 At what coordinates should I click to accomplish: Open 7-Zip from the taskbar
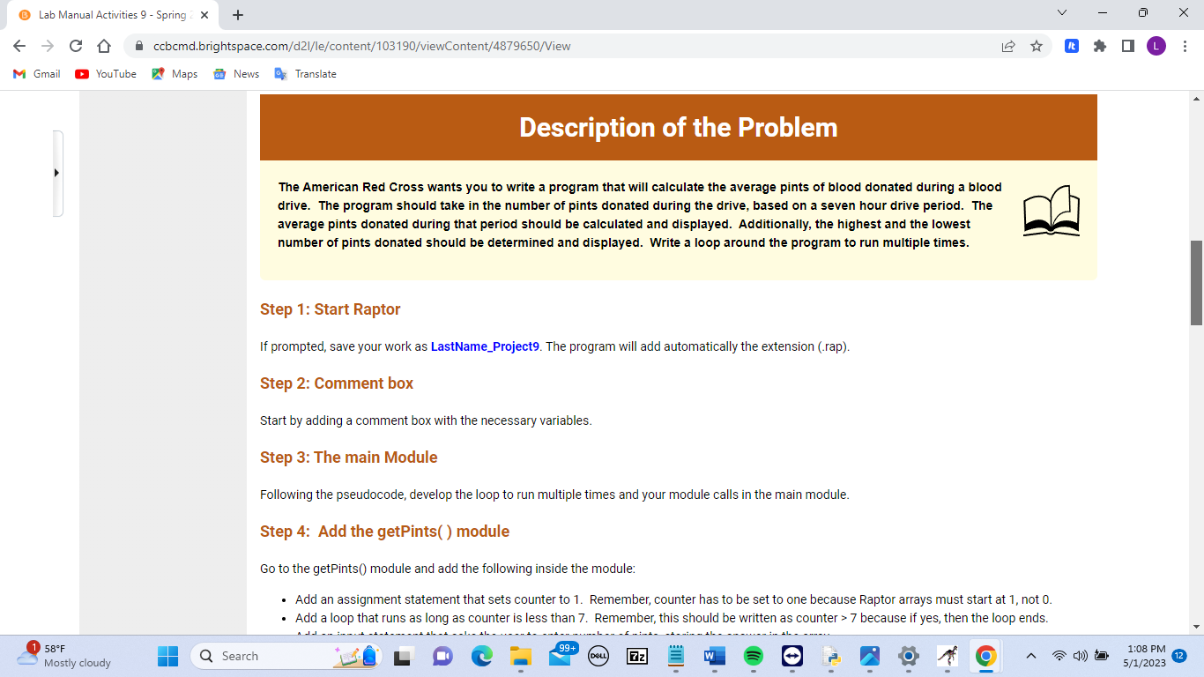636,656
